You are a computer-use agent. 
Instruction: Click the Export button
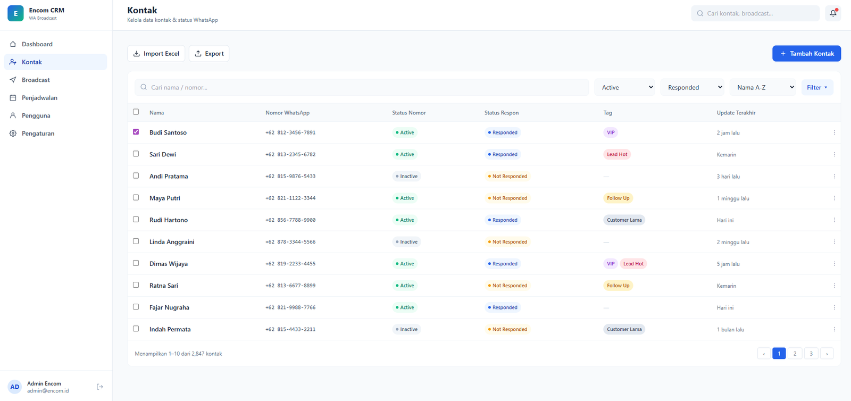click(x=209, y=54)
